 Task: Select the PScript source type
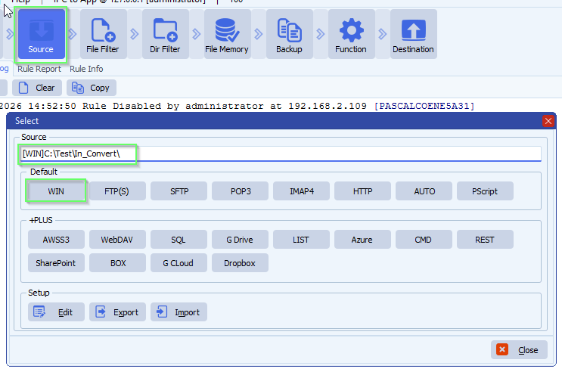(x=485, y=191)
